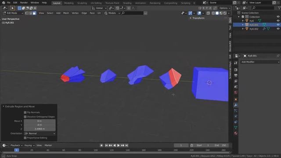Open the Add Modifier dropdown
Screen dimensions: 281x158
coord(260,62)
